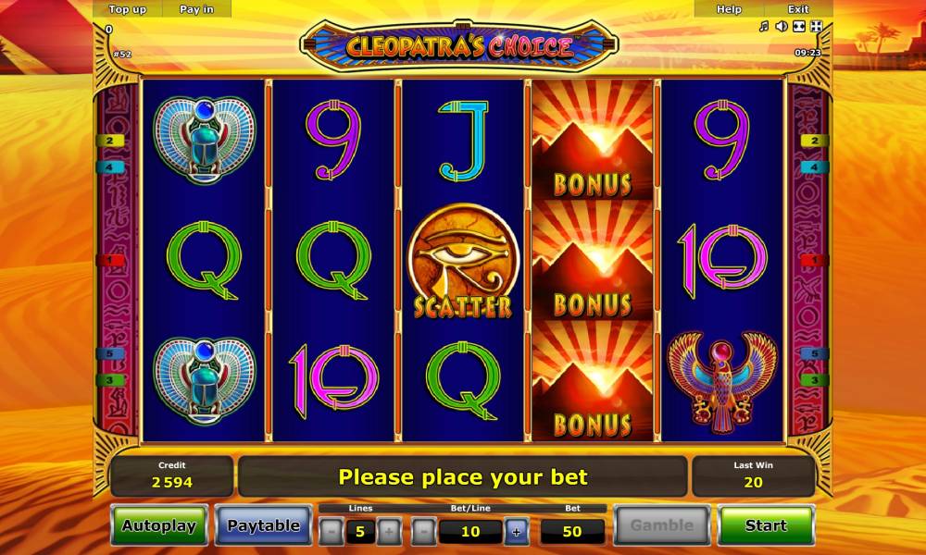Viewport: 926px width, 555px height.
Task: Click the winged falcon symbol on reel five
Action: point(722,381)
